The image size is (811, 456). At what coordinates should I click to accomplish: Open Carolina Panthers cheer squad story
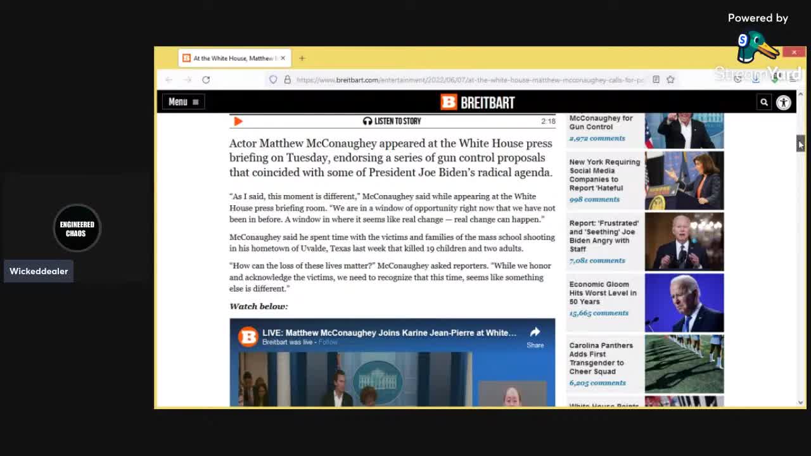pyautogui.click(x=601, y=358)
